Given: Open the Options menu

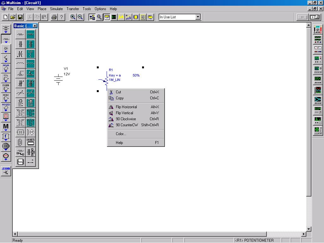Looking at the screenshot, I should click(x=100, y=9).
